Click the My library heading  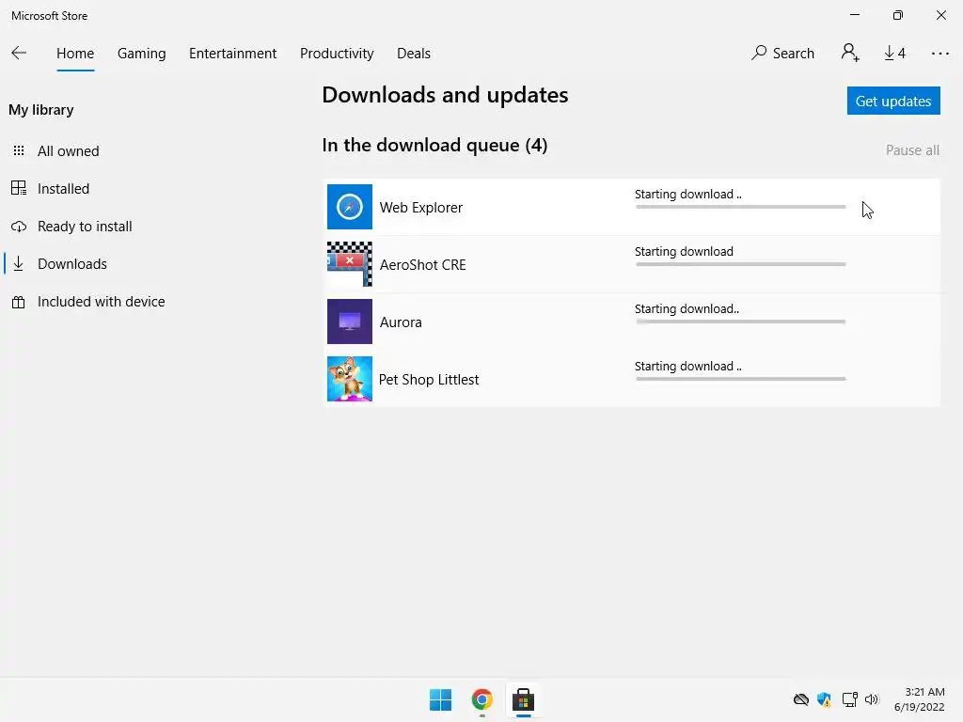tap(41, 110)
